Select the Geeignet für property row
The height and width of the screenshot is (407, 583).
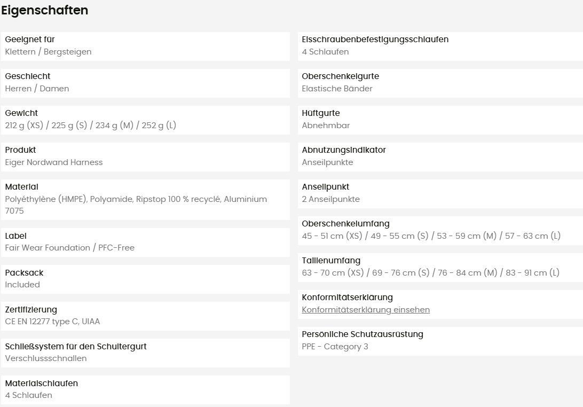coord(145,46)
